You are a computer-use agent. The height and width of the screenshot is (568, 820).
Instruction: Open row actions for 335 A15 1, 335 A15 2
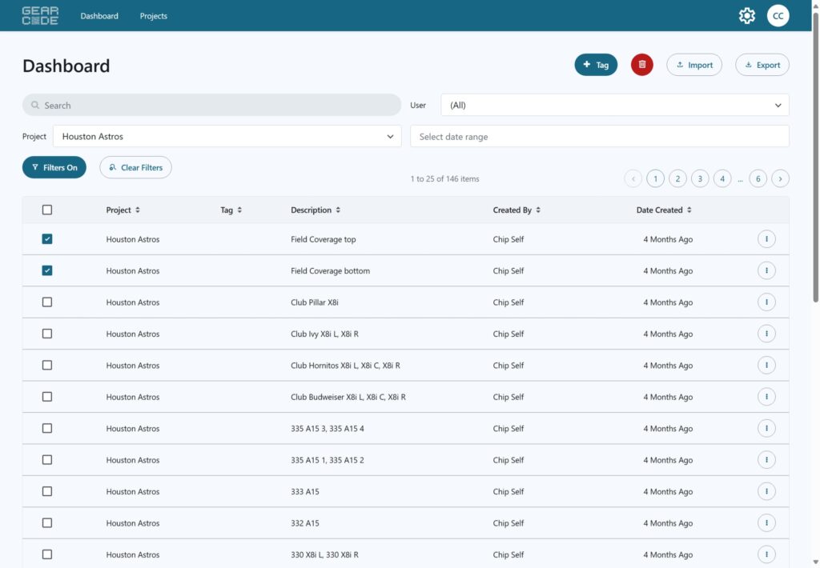(x=766, y=460)
